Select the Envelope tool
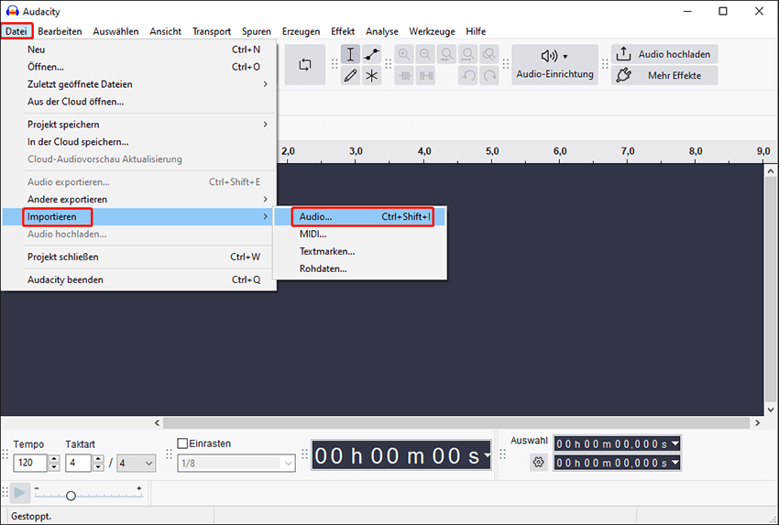The width and height of the screenshot is (779, 525). click(x=371, y=54)
